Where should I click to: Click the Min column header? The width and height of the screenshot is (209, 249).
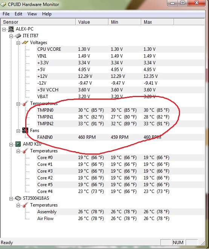coord(125,22)
